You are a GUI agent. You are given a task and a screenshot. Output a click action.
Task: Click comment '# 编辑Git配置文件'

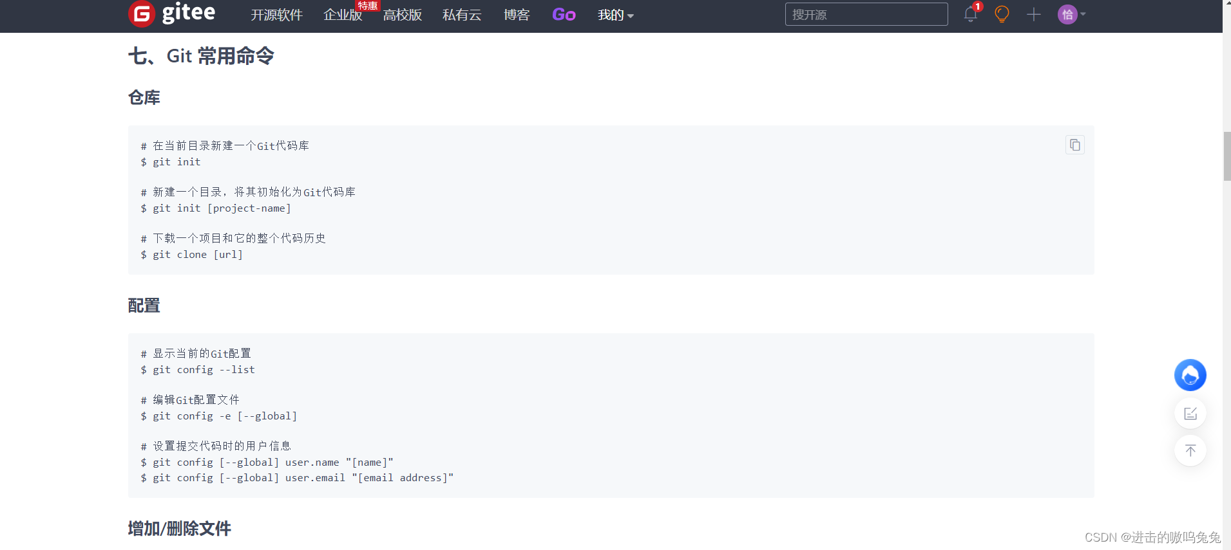(190, 400)
